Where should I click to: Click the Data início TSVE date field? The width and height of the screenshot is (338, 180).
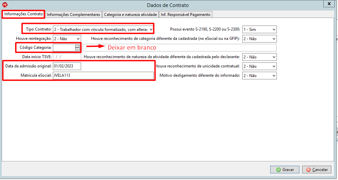(x=67, y=57)
